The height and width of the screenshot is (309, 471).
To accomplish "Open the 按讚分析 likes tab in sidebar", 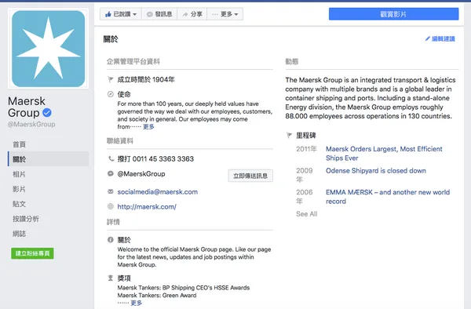I will 26,219.
